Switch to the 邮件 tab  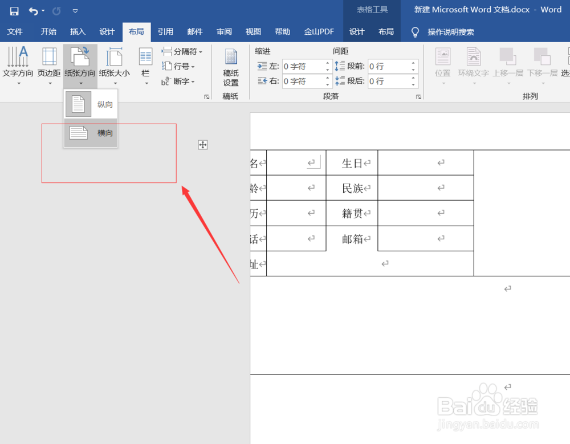click(195, 32)
